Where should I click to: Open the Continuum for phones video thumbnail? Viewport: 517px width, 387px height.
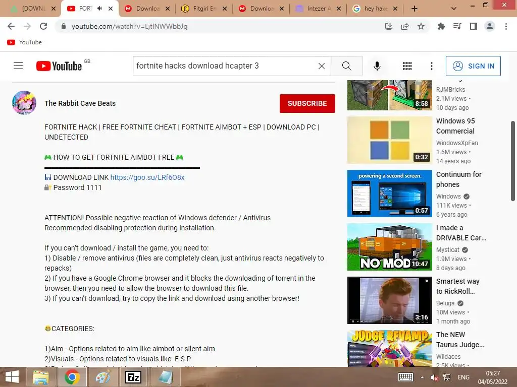[x=389, y=193]
